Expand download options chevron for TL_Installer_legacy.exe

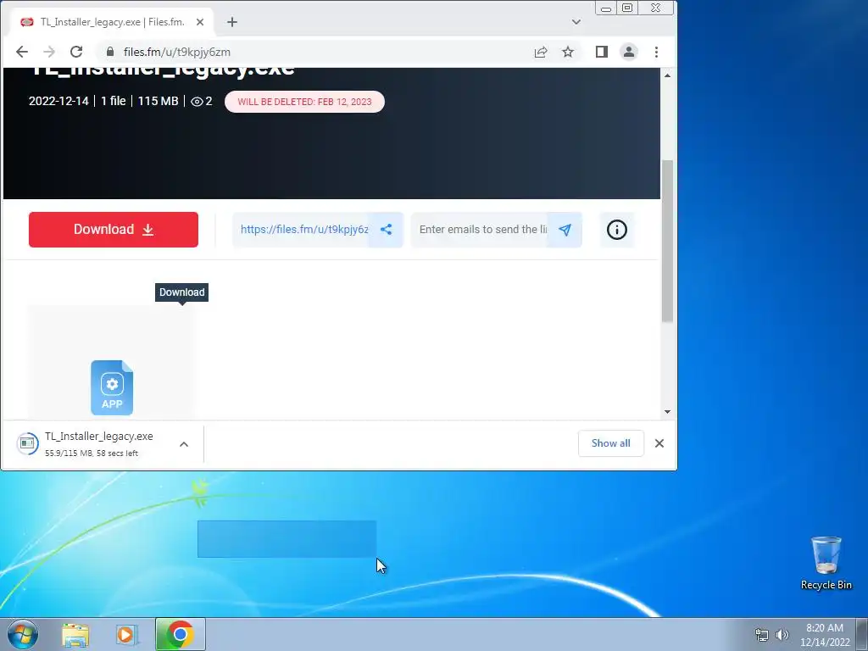pos(184,444)
